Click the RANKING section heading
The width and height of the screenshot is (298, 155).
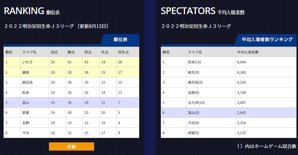[24, 11]
